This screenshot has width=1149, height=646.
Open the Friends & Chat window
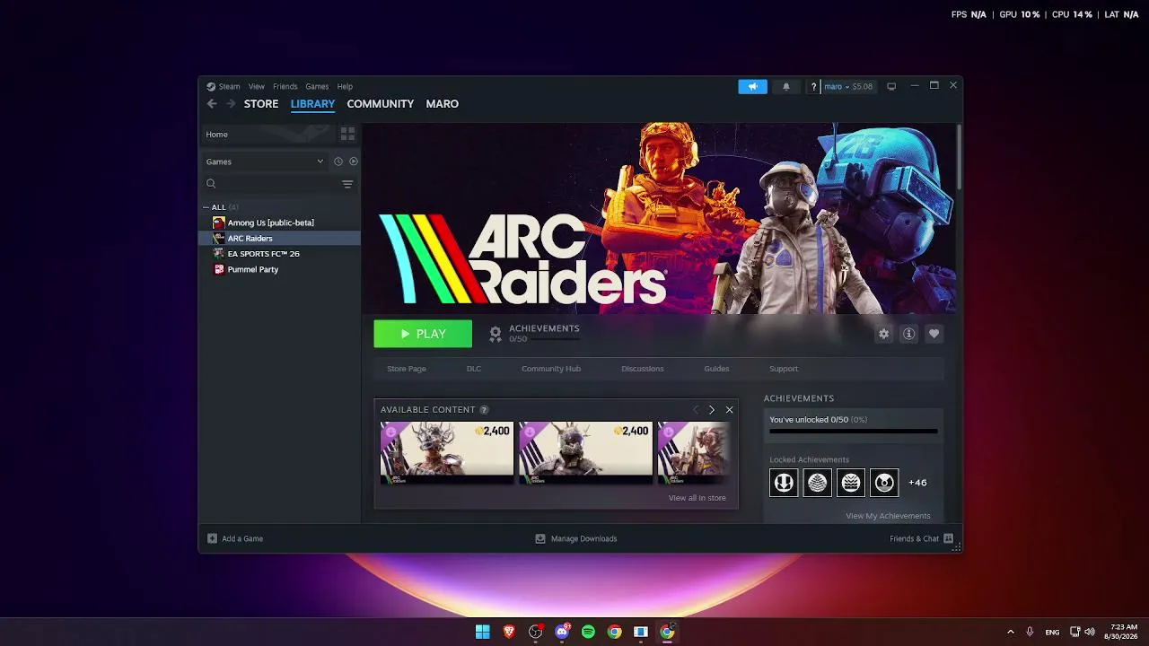921,538
